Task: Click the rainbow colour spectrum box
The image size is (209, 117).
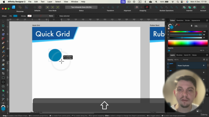Action: (188, 43)
